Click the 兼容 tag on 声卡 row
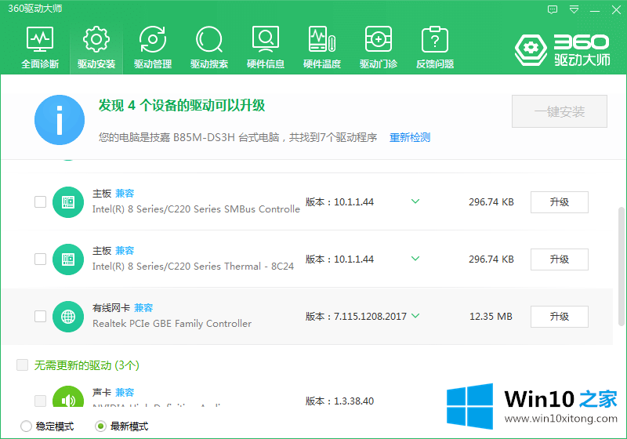The image size is (627, 439). tap(125, 393)
